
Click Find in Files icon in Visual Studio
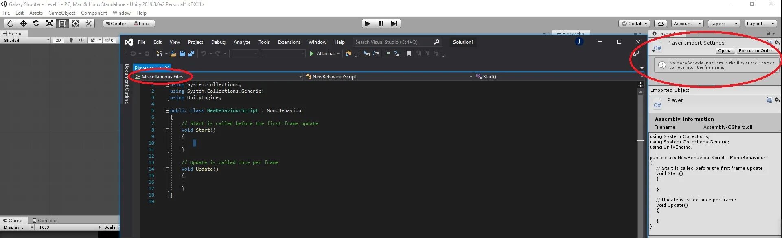tap(348, 54)
